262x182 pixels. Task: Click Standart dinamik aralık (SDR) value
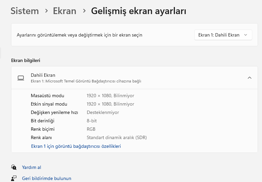click(x=117, y=137)
